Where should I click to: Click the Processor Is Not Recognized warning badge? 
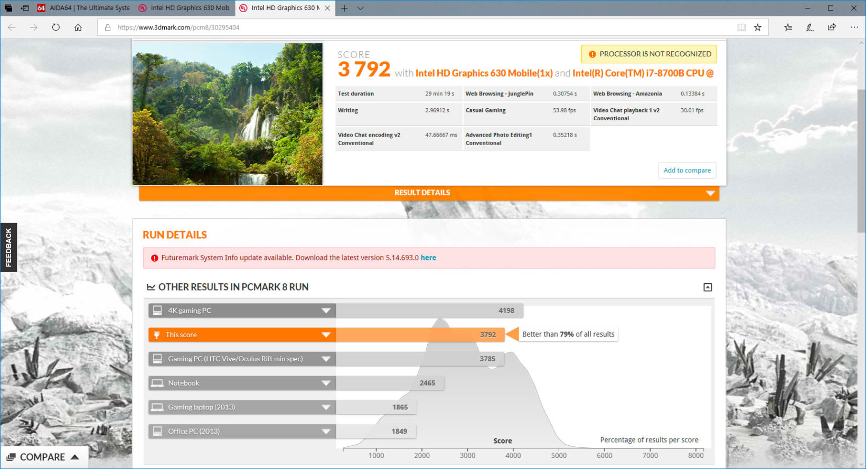click(x=649, y=54)
